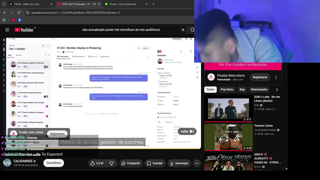Open the Frances Limon video thumbnail

[228, 137]
